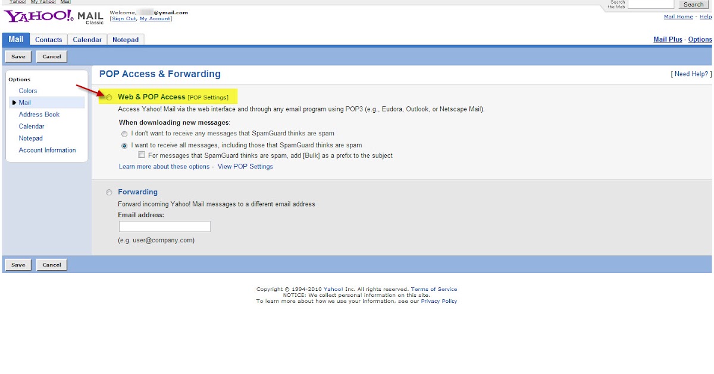
Task: Open the [POP Settings] link in heading
Action: click(x=208, y=97)
